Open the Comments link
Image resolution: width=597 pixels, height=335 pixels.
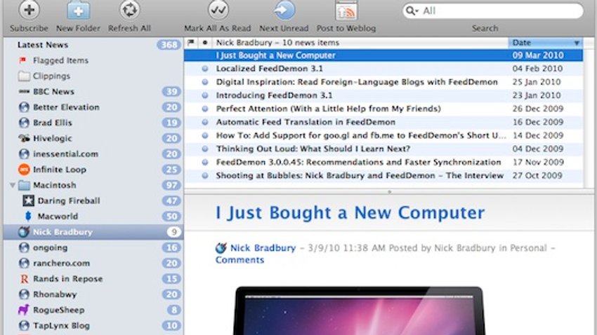[240, 260]
